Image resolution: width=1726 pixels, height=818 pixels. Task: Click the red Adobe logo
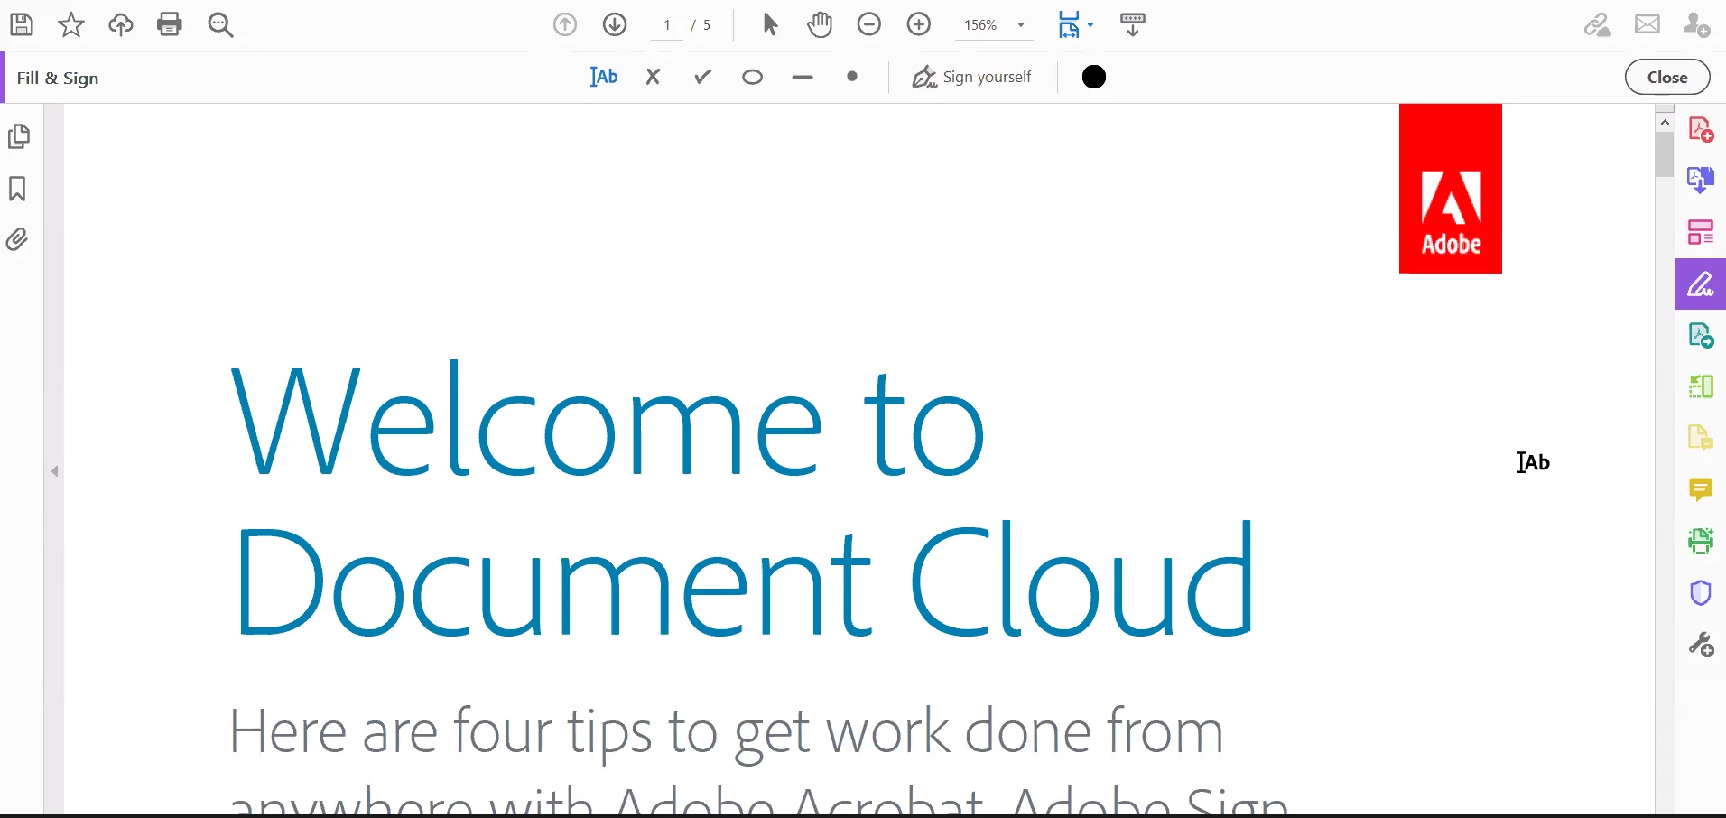[x=1451, y=189]
